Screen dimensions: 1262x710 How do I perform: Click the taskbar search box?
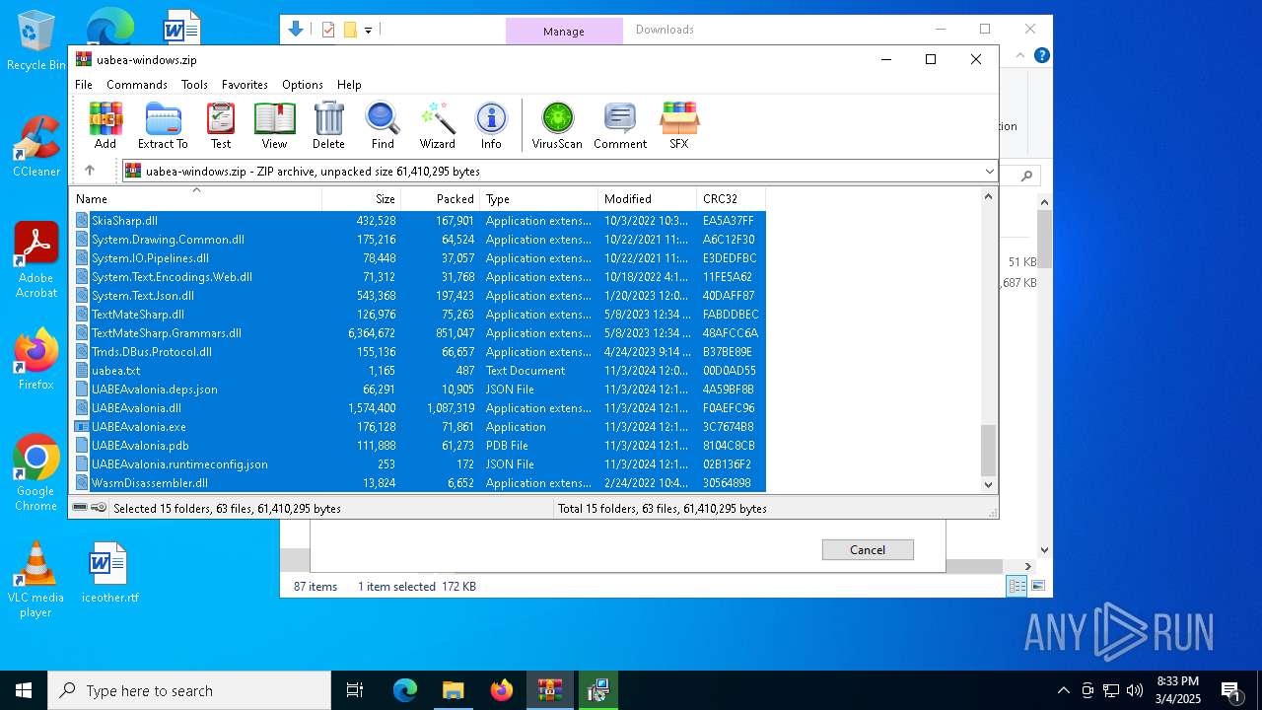[x=189, y=690]
